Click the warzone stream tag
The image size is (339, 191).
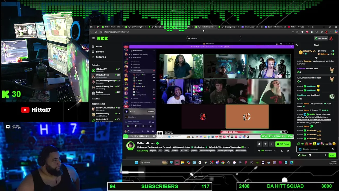[175, 151]
